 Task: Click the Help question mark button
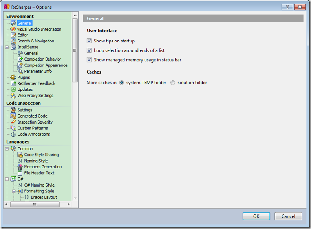287,7
